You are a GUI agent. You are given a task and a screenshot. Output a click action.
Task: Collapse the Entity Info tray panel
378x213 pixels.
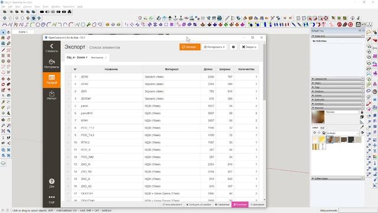tap(338, 36)
